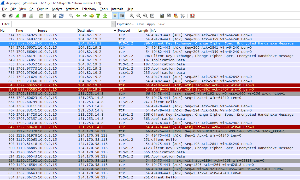Click the Apply filter button

151,24
